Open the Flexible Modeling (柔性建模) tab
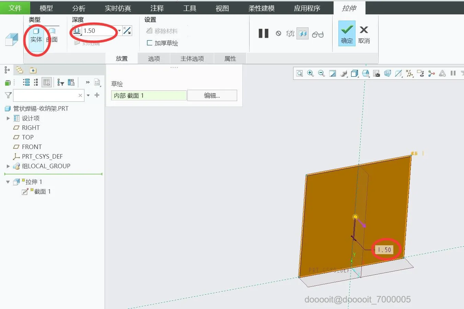 pyautogui.click(x=262, y=8)
